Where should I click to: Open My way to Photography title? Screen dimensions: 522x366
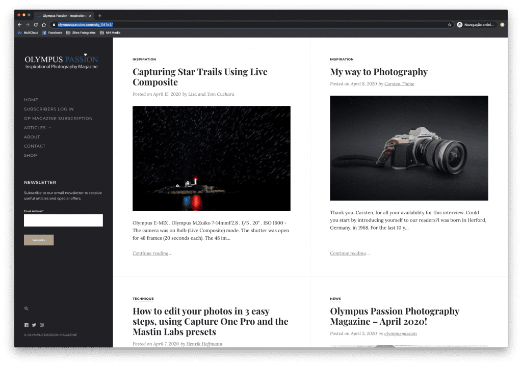click(379, 72)
